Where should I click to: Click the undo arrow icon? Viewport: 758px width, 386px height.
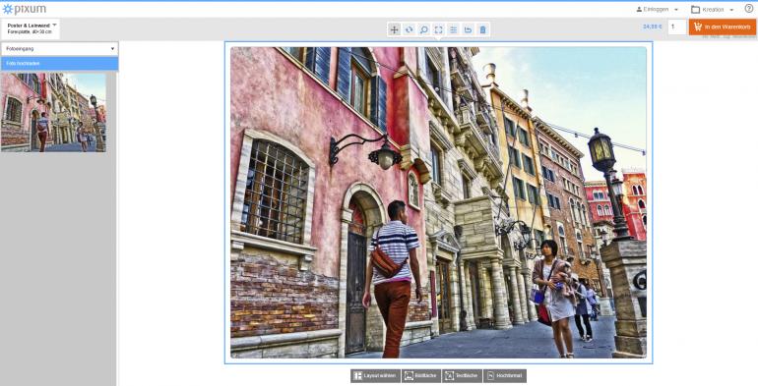[468, 29]
